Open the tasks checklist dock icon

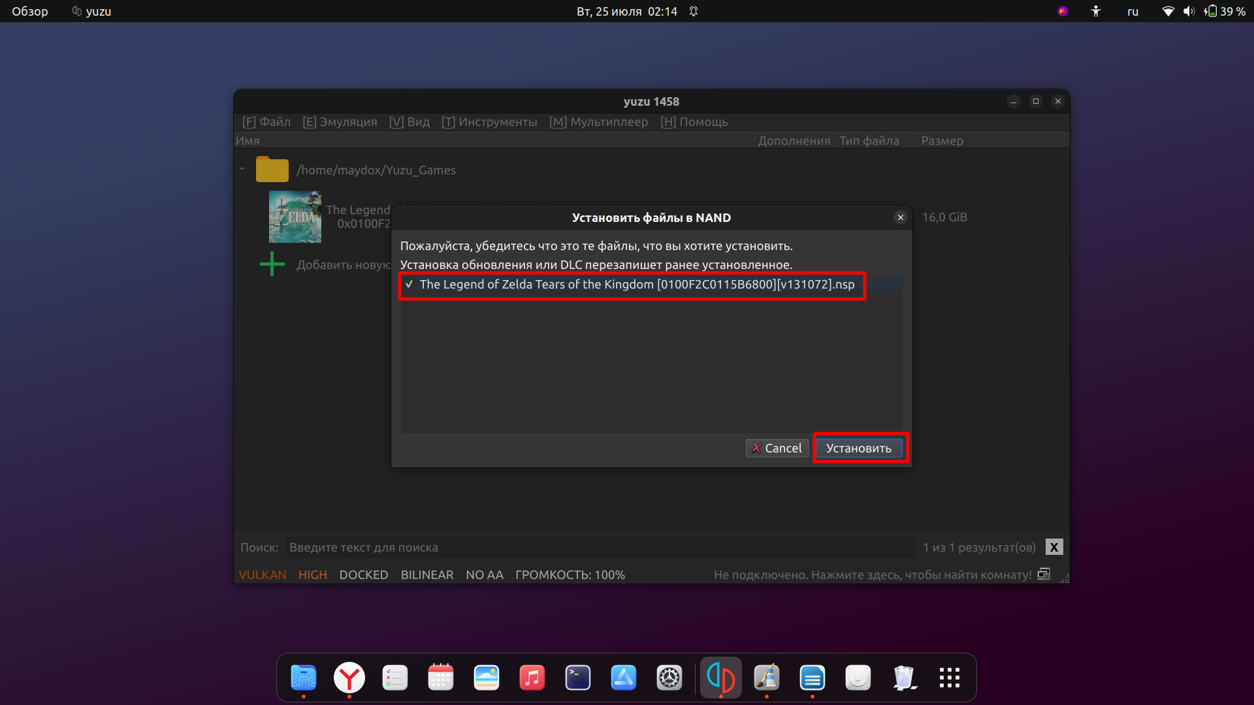pos(395,678)
